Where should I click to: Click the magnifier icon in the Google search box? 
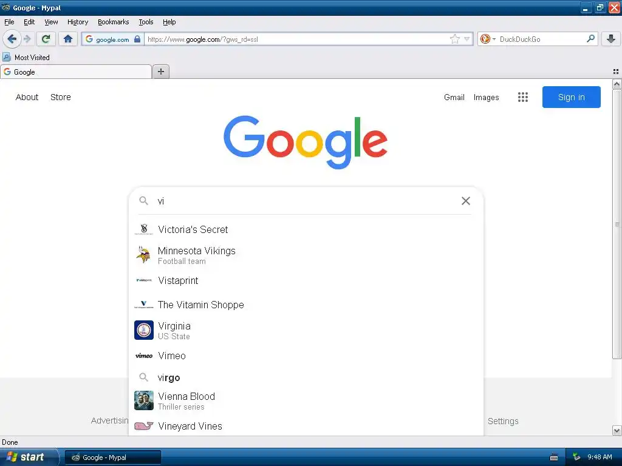(x=143, y=201)
